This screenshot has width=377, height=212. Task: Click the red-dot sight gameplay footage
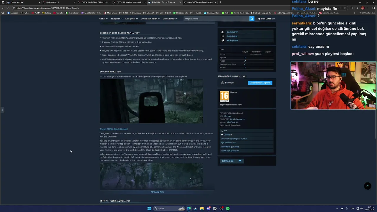151,101
